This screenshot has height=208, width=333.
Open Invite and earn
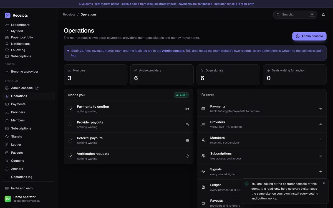(28, 188)
